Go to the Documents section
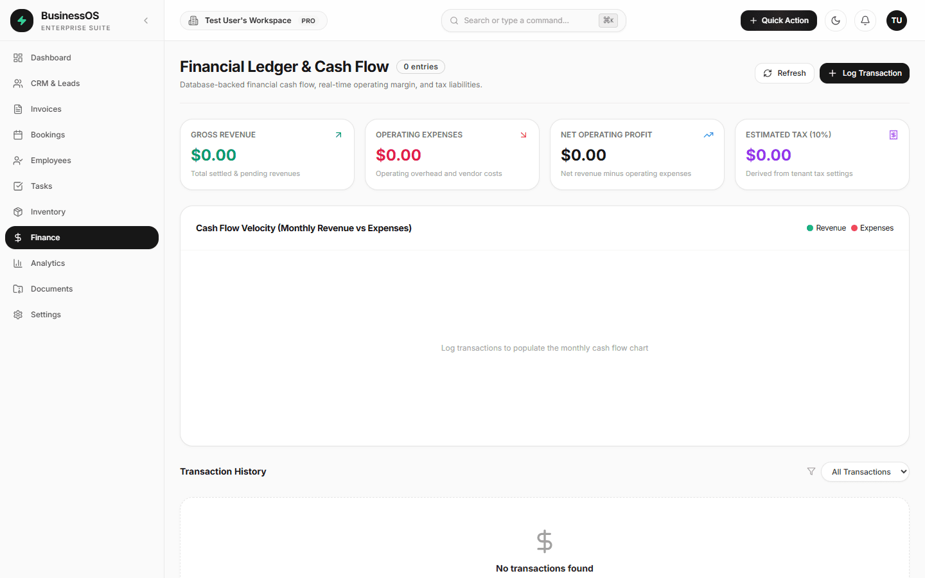Viewport: 925px width, 578px height. 82,289
